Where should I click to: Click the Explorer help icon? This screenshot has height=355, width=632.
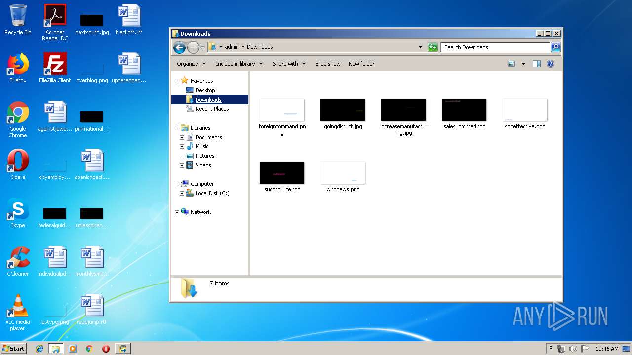pyautogui.click(x=551, y=64)
